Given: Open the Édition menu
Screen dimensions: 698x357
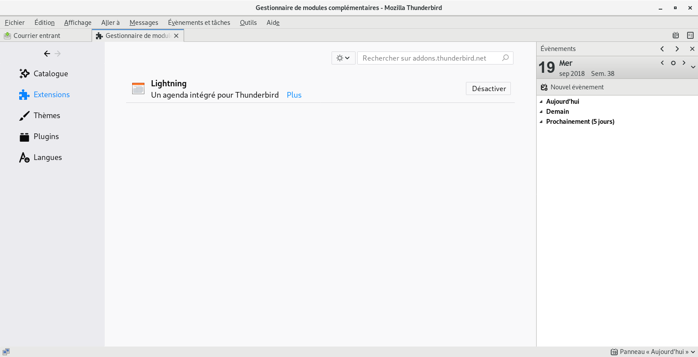Looking at the screenshot, I should (x=44, y=23).
